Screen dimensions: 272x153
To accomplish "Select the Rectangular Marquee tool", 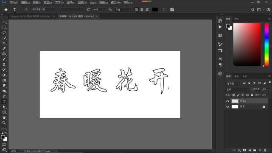I will coord(4,28).
